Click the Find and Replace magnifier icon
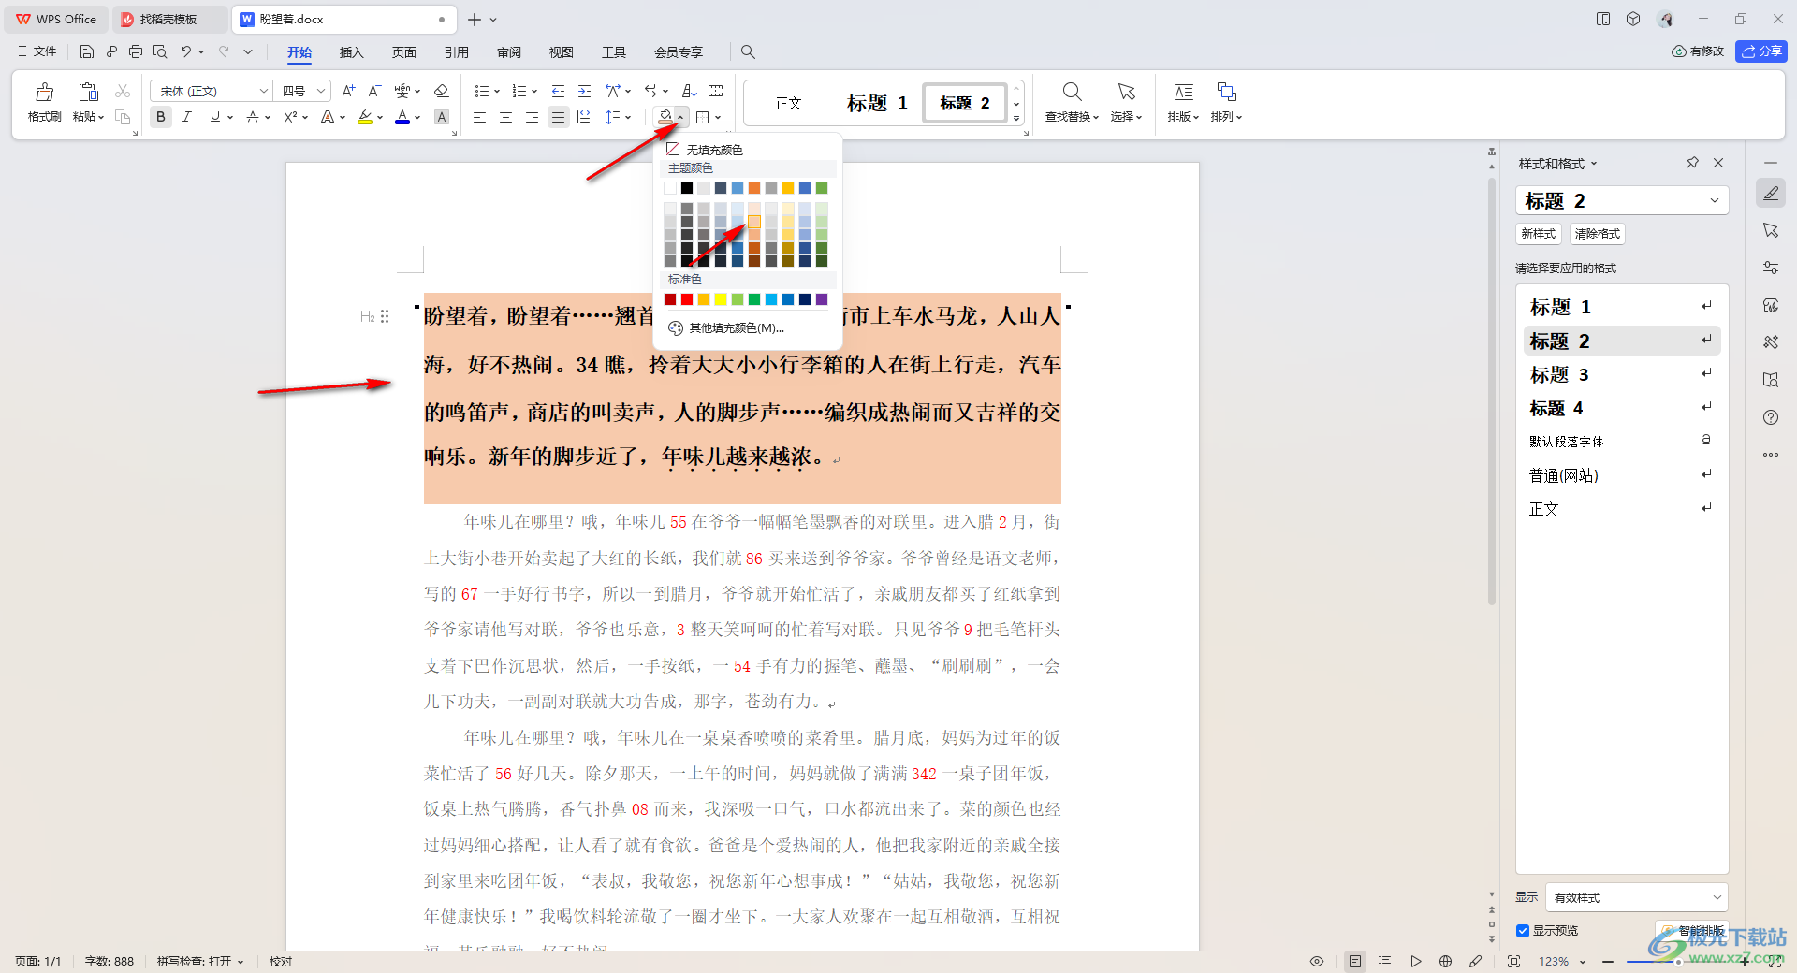 click(1072, 92)
